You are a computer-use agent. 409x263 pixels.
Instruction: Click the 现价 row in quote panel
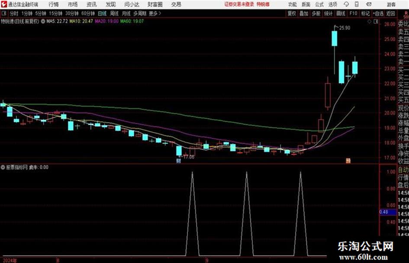[x=403, y=108]
